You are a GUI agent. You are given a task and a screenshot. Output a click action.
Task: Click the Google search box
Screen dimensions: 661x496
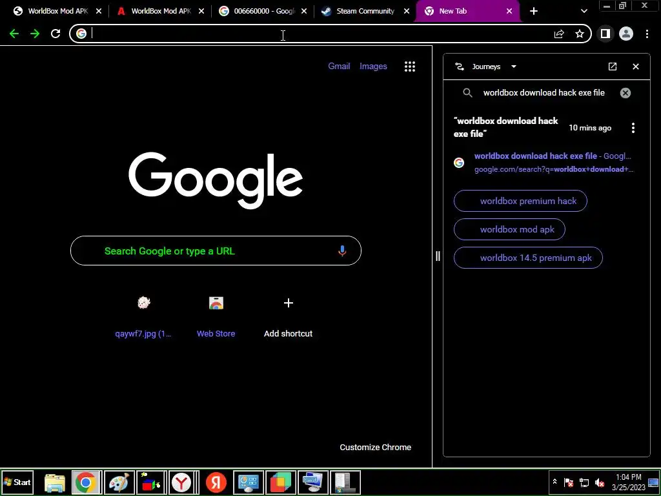pyautogui.click(x=216, y=251)
